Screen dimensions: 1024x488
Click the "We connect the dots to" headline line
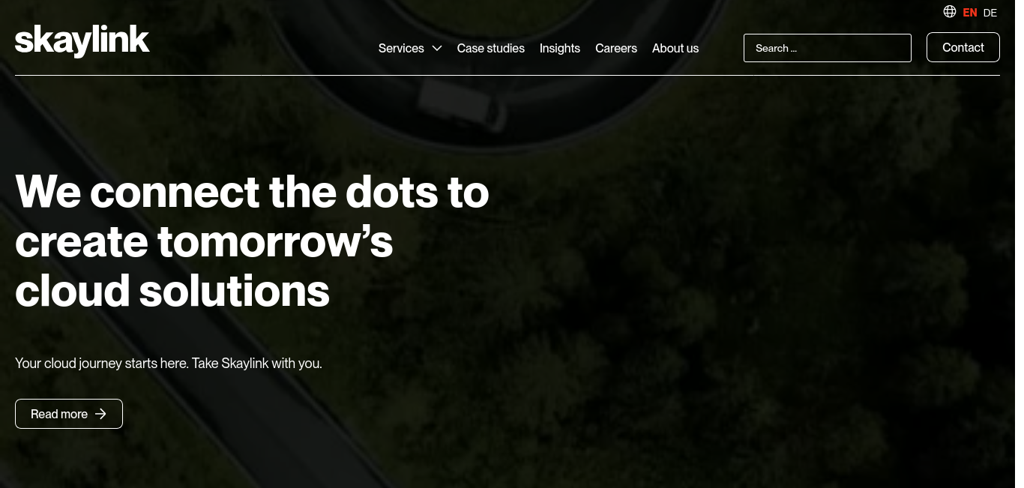[252, 191]
